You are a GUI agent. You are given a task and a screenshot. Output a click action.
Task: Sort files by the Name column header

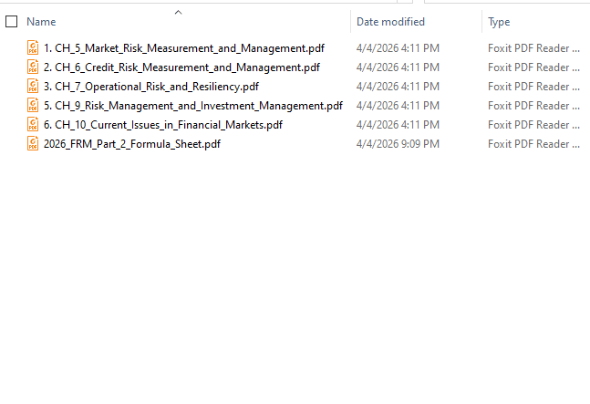tap(42, 22)
